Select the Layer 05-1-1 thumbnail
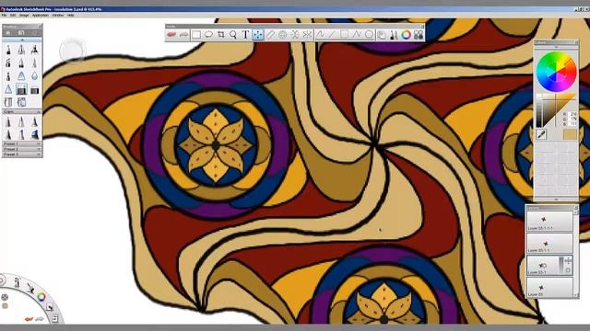The width and height of the screenshot is (590, 331). tap(549, 243)
